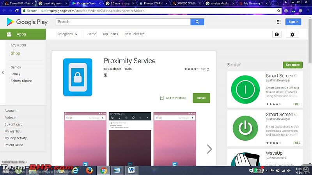The height and width of the screenshot is (175, 312).
Task: Open Parent Guide link
Action: pos(14,145)
